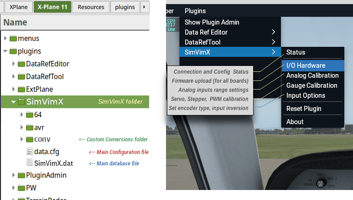
Task: Open About in SimVimX submenu
Action: [313, 122]
